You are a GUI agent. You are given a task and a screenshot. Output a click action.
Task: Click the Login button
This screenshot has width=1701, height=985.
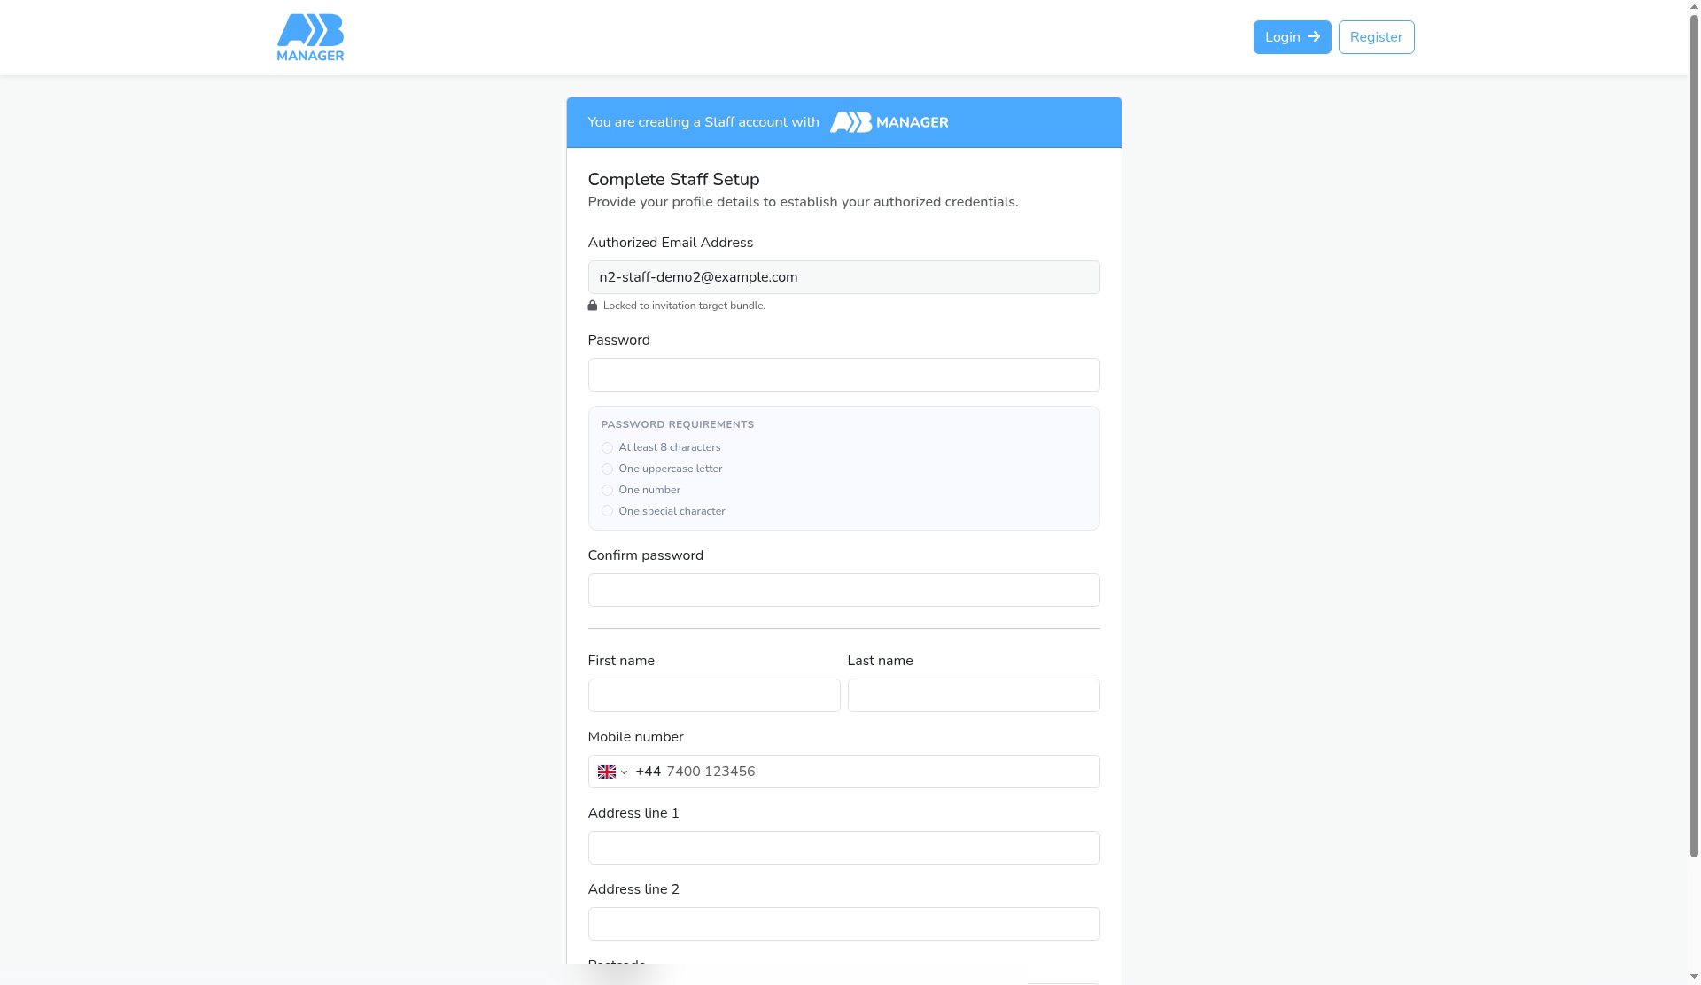1292,37
